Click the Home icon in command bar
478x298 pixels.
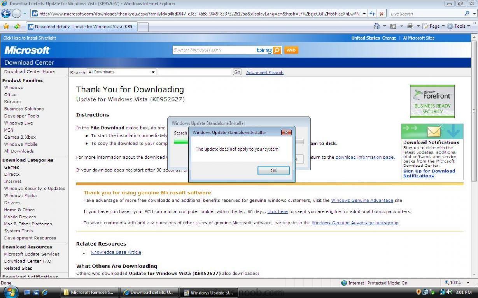pos(376,26)
